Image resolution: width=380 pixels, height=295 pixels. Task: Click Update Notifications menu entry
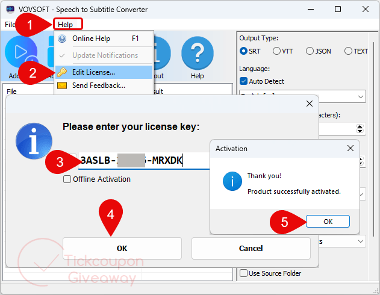click(x=104, y=55)
